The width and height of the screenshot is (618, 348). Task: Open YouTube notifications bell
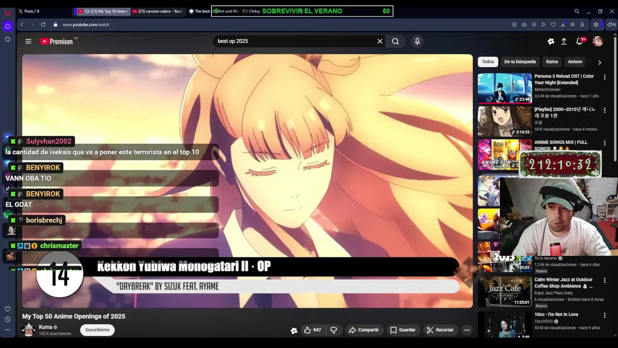[580, 42]
